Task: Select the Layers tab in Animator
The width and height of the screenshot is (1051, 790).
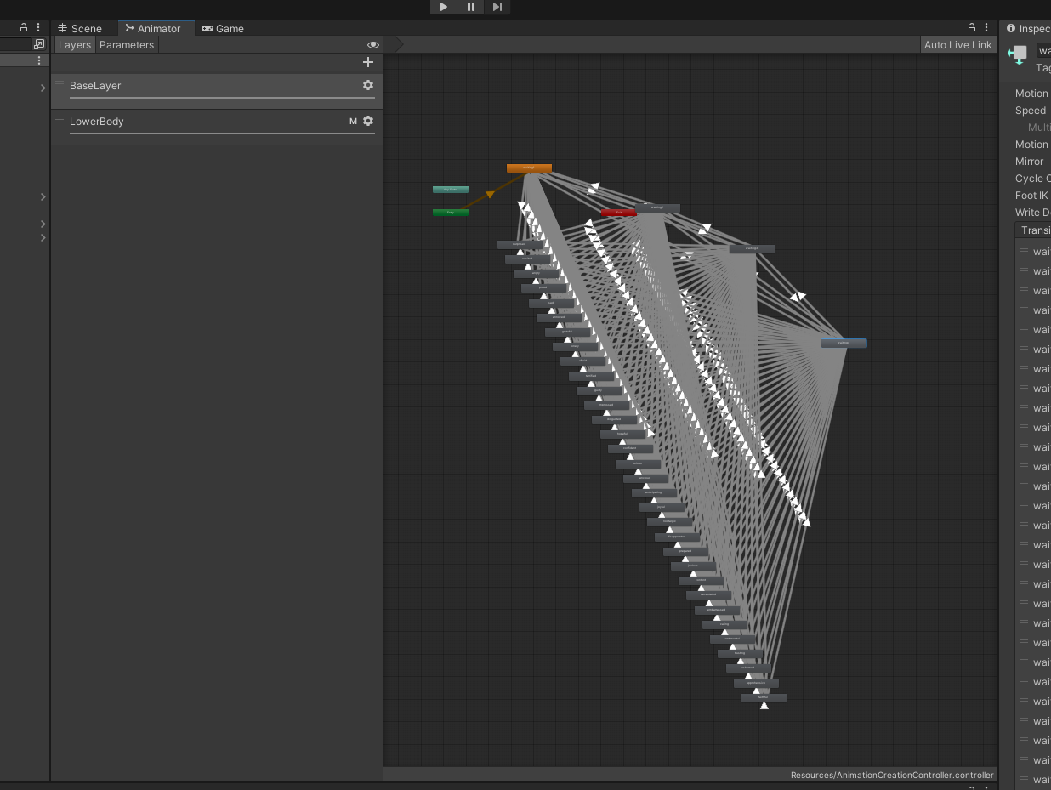Action: (75, 45)
